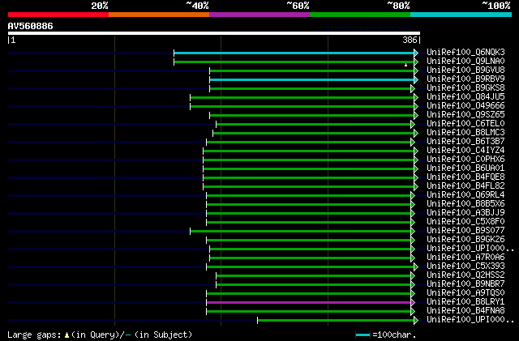Open the UniRef100_C6TEL0 hit link
The height and width of the screenshot is (341, 519).
click(465, 124)
